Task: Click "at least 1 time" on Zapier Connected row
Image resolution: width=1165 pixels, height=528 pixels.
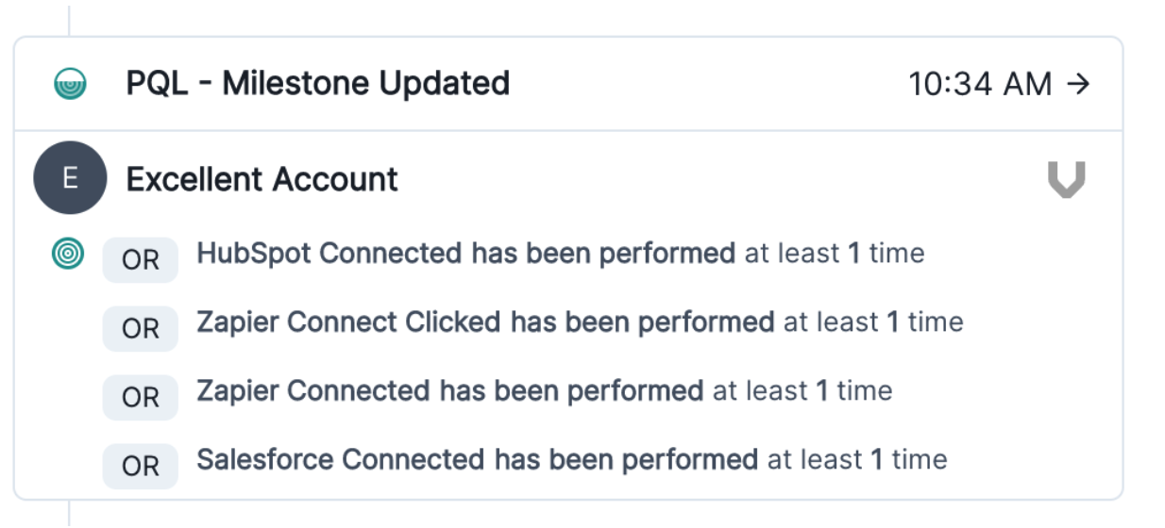Action: point(802,390)
